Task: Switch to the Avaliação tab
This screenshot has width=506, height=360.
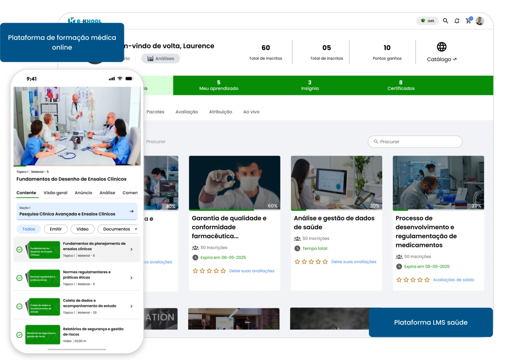Action: [x=186, y=112]
